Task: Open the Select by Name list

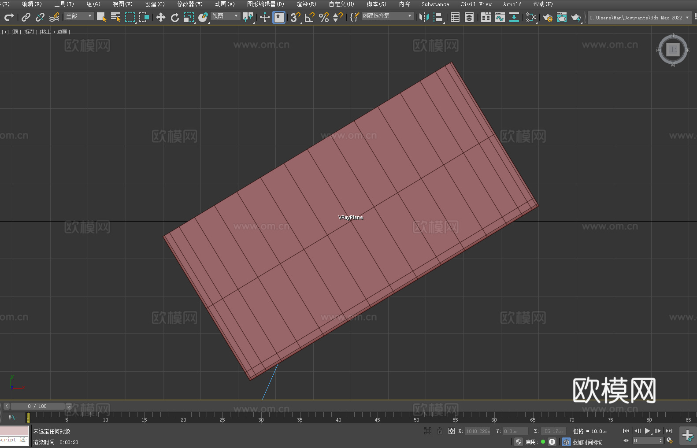Action: point(115,17)
